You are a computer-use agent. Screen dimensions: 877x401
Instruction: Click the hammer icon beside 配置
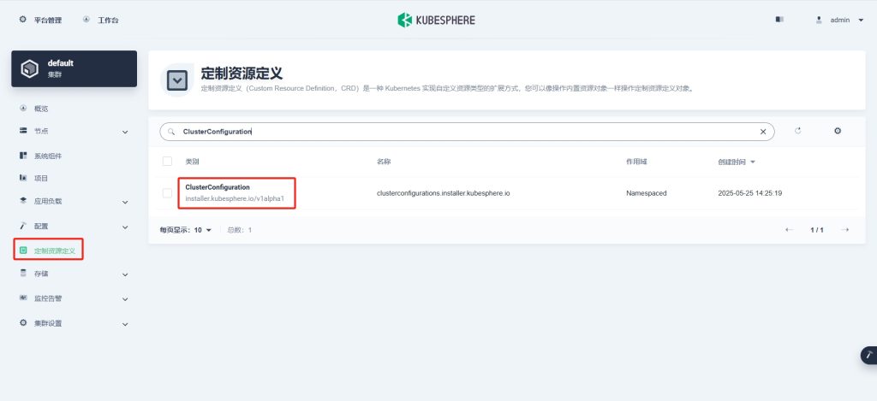[x=23, y=226]
